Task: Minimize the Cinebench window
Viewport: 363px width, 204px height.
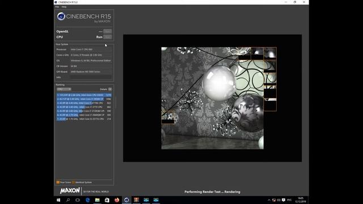Action: click(x=286, y=2)
